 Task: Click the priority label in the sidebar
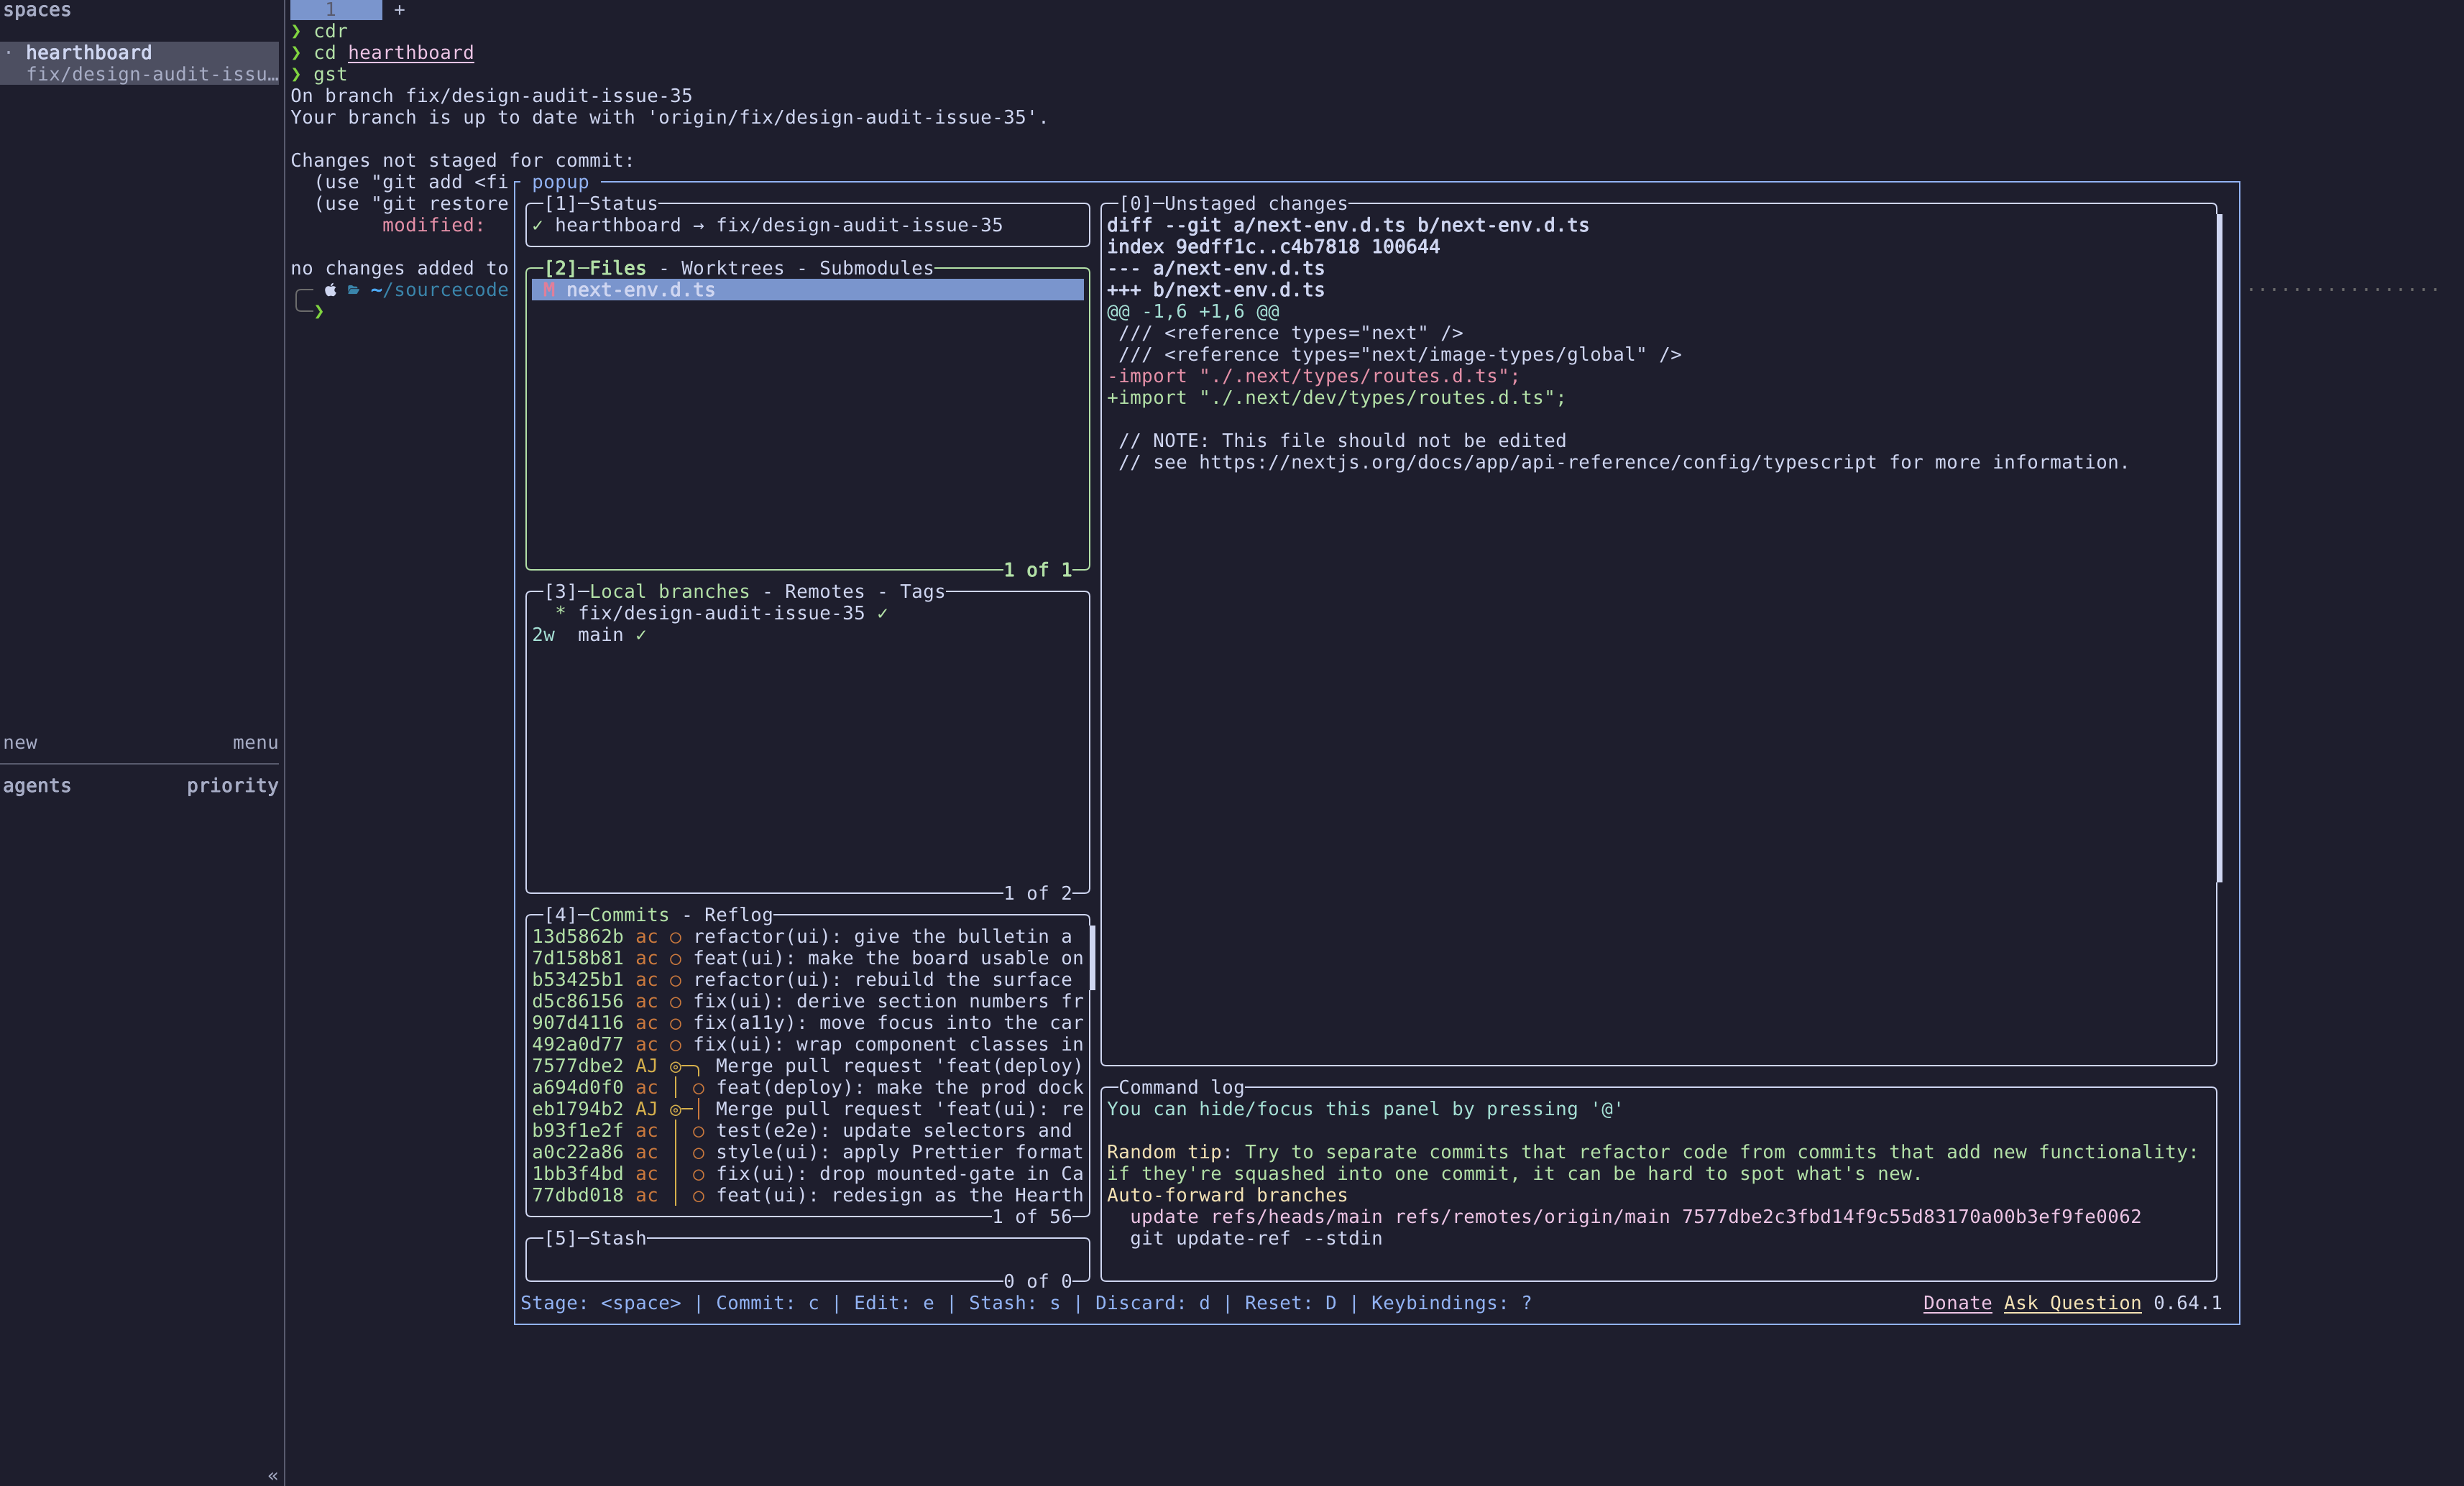[x=232, y=786]
